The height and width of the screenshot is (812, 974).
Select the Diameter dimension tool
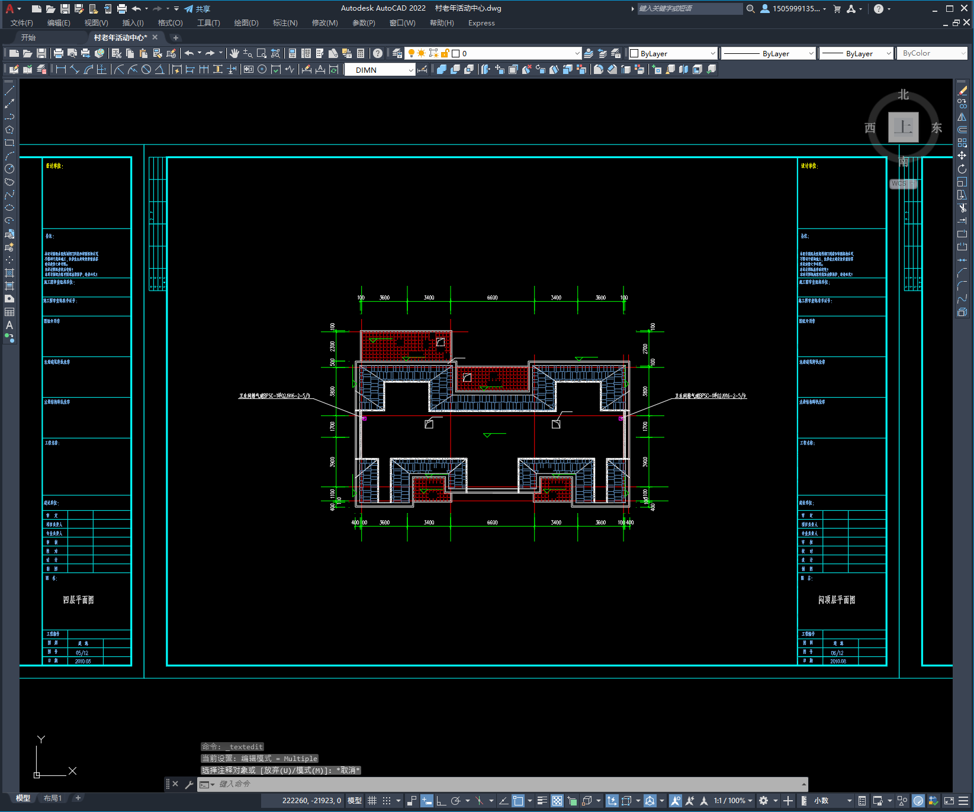tap(146, 69)
